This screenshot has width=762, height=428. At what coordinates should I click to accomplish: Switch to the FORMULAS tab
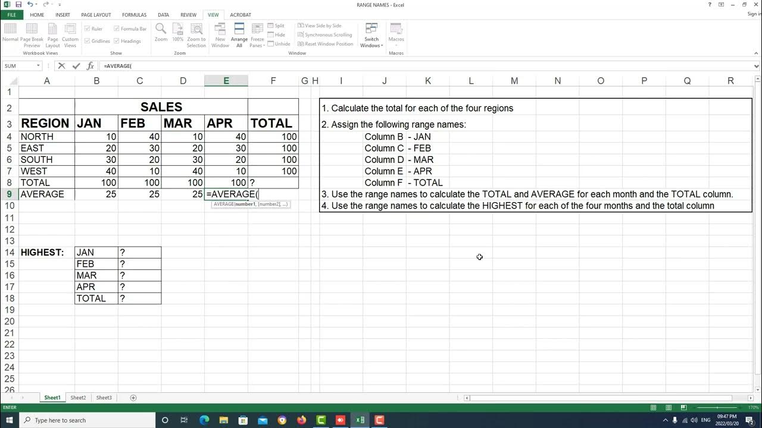coord(134,15)
